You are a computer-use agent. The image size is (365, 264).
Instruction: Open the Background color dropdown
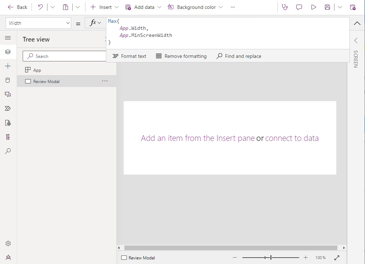pos(221,7)
